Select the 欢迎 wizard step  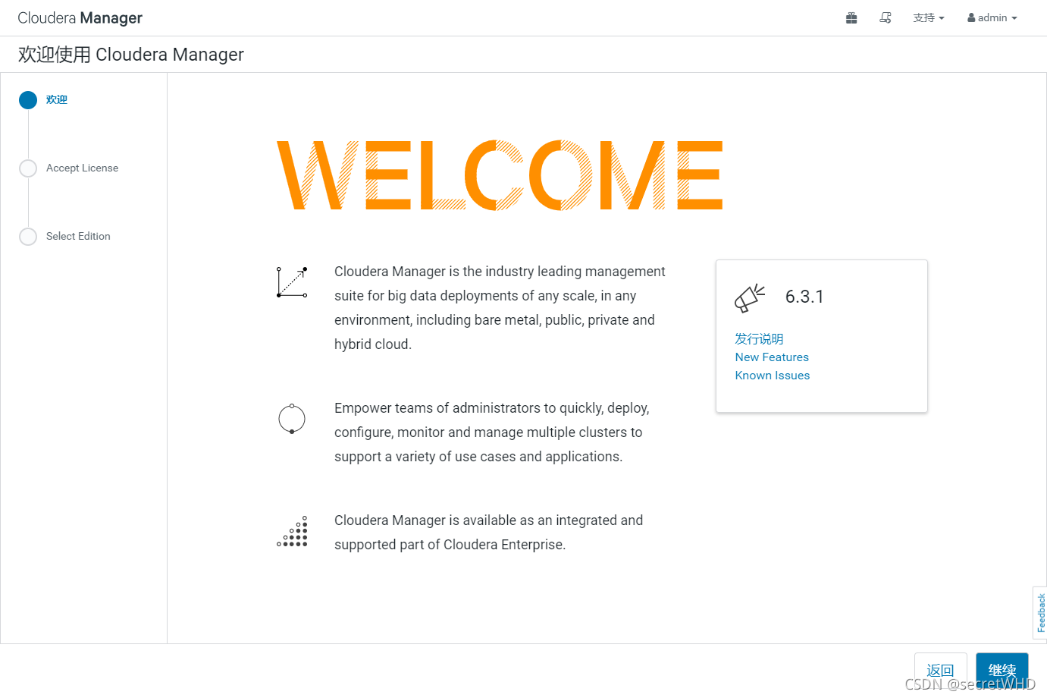57,99
